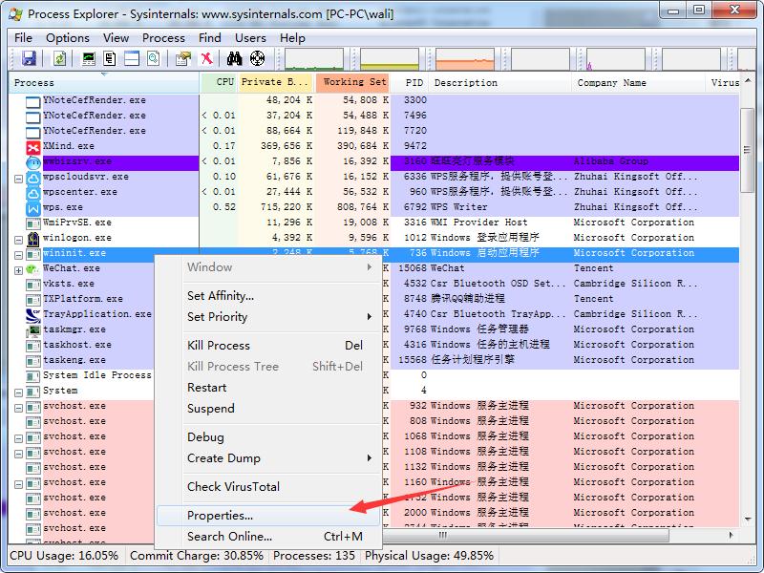Choose Properties... in the context menu
Viewport: 764px width, 573px height.
(268, 516)
